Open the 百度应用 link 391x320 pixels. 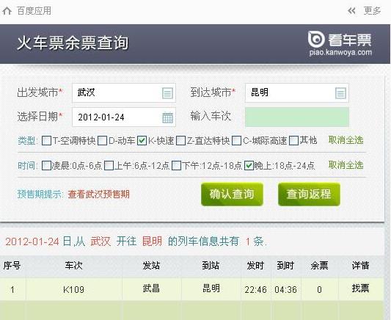[34, 11]
